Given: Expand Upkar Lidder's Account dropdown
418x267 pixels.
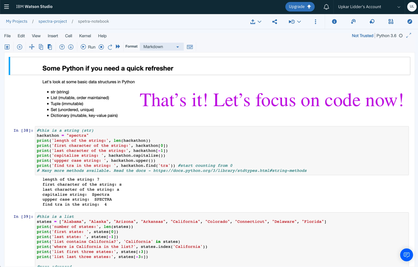Looking at the screenshot, I should click(x=369, y=7).
